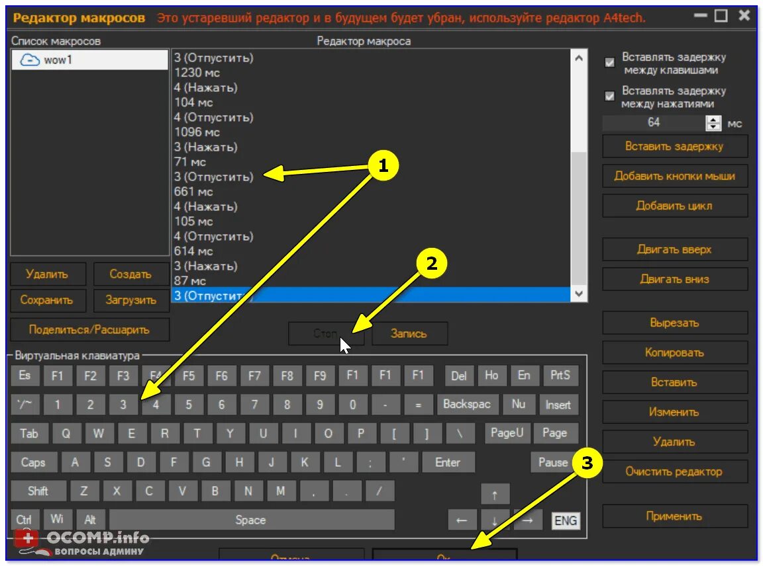Click virtual key M
This screenshot has width=763, height=566.
[281, 491]
